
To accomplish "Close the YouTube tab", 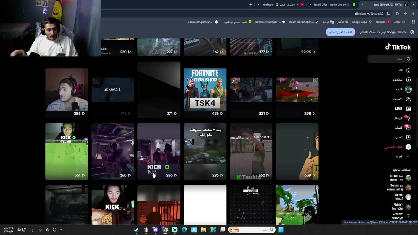I will (x=259, y=5).
